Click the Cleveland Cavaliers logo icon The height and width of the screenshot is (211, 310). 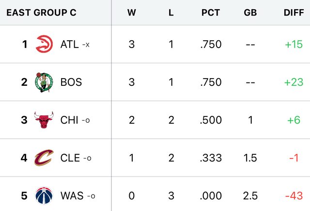pyautogui.click(x=44, y=158)
